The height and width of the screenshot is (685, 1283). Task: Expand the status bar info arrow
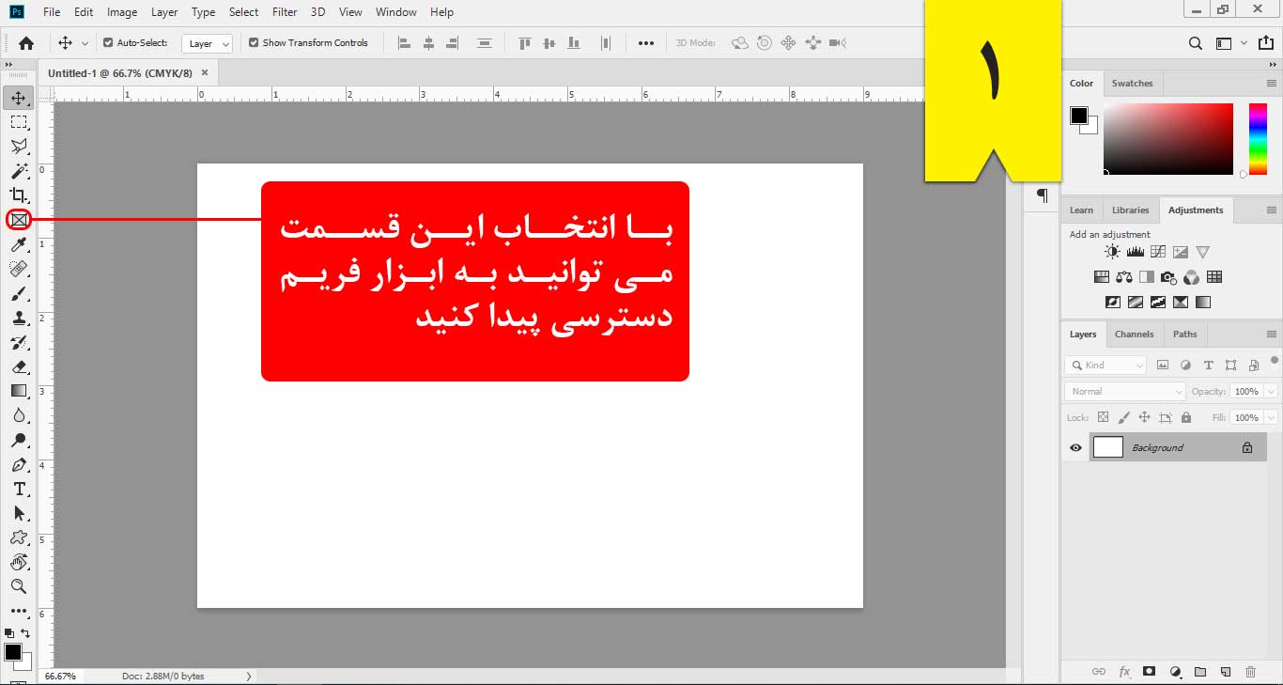(x=249, y=676)
